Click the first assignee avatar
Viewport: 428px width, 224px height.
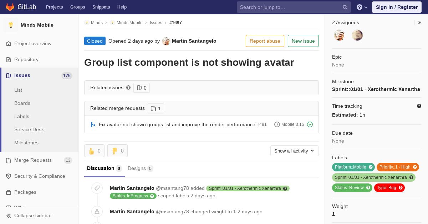point(340,35)
